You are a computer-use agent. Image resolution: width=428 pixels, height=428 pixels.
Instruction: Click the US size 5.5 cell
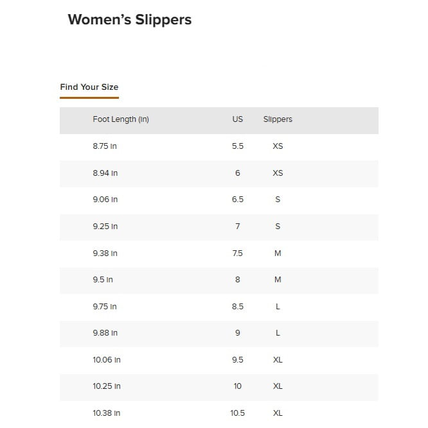point(238,146)
